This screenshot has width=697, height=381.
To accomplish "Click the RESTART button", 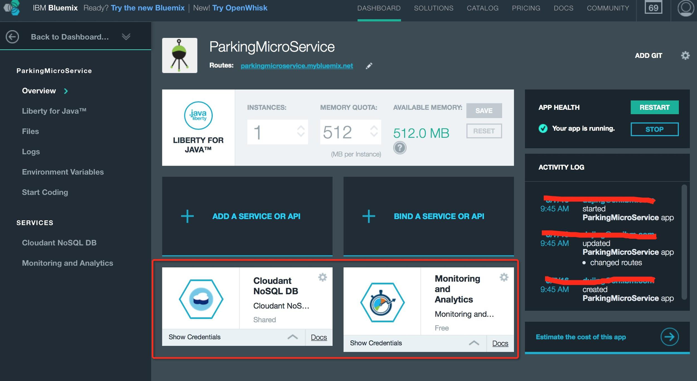I will pyautogui.click(x=655, y=107).
